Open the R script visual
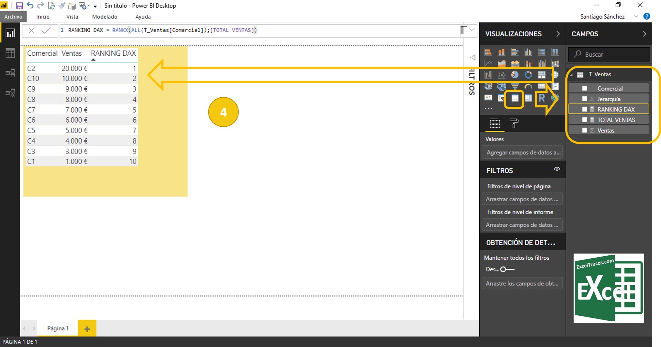 (x=541, y=98)
